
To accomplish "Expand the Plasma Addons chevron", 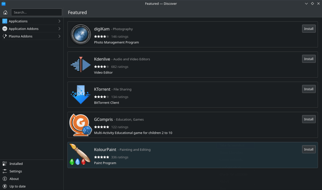I will point(59,36).
